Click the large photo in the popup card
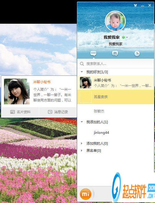The width and height of the screenshot is (155, 203). pyautogui.click(x=17, y=92)
